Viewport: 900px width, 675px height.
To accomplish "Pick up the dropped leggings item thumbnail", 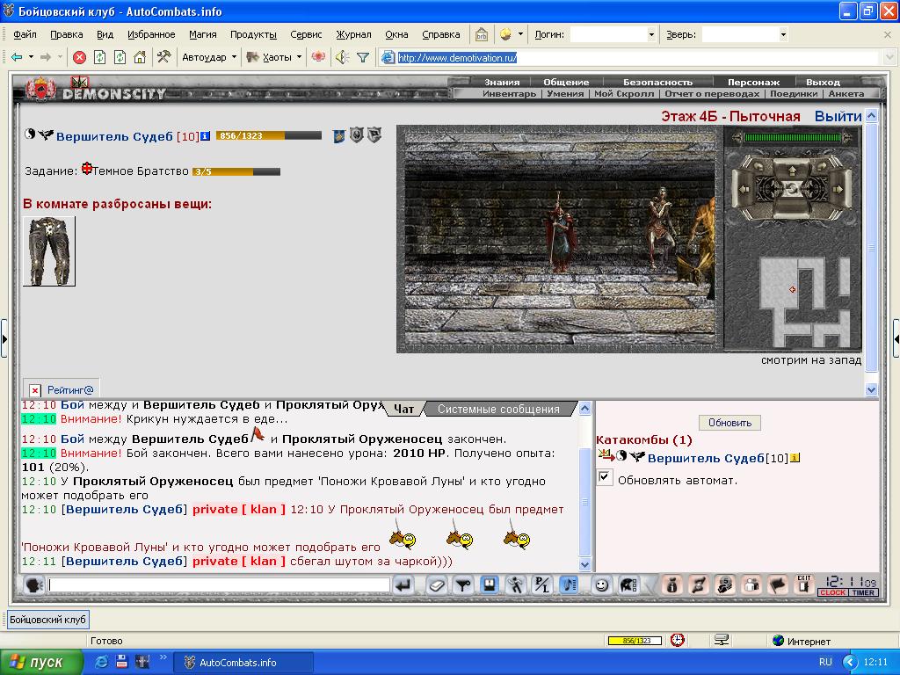I will coord(49,250).
